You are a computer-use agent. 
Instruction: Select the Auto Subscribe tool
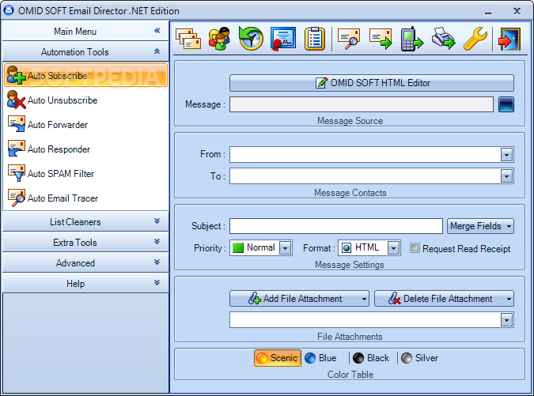tap(85, 75)
